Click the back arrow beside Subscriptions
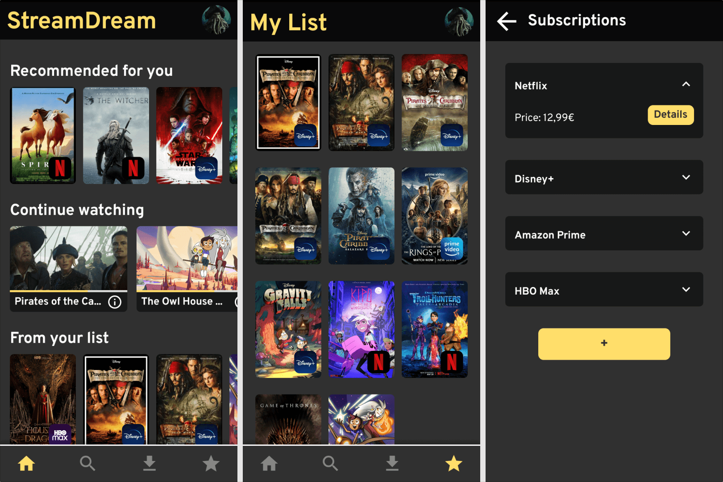This screenshot has height=482, width=723. (507, 21)
